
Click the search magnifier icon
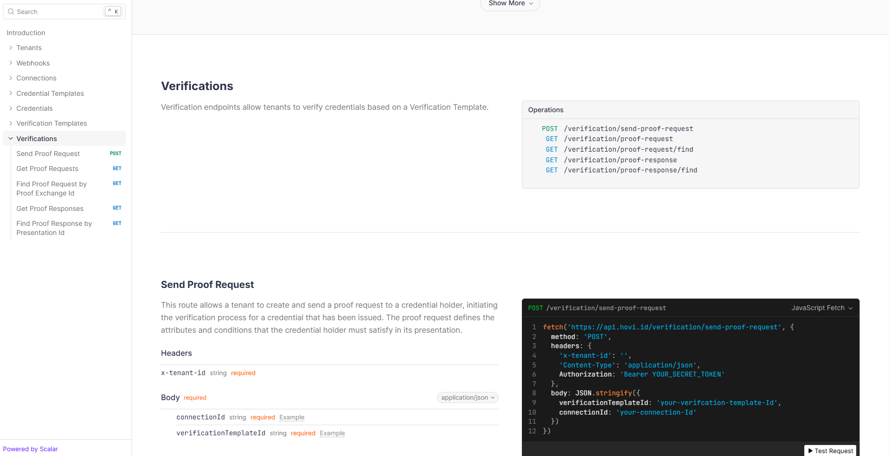click(x=11, y=12)
